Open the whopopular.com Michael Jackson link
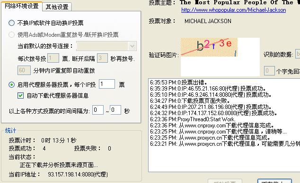This screenshot has width=300, height=183. coord(233,10)
